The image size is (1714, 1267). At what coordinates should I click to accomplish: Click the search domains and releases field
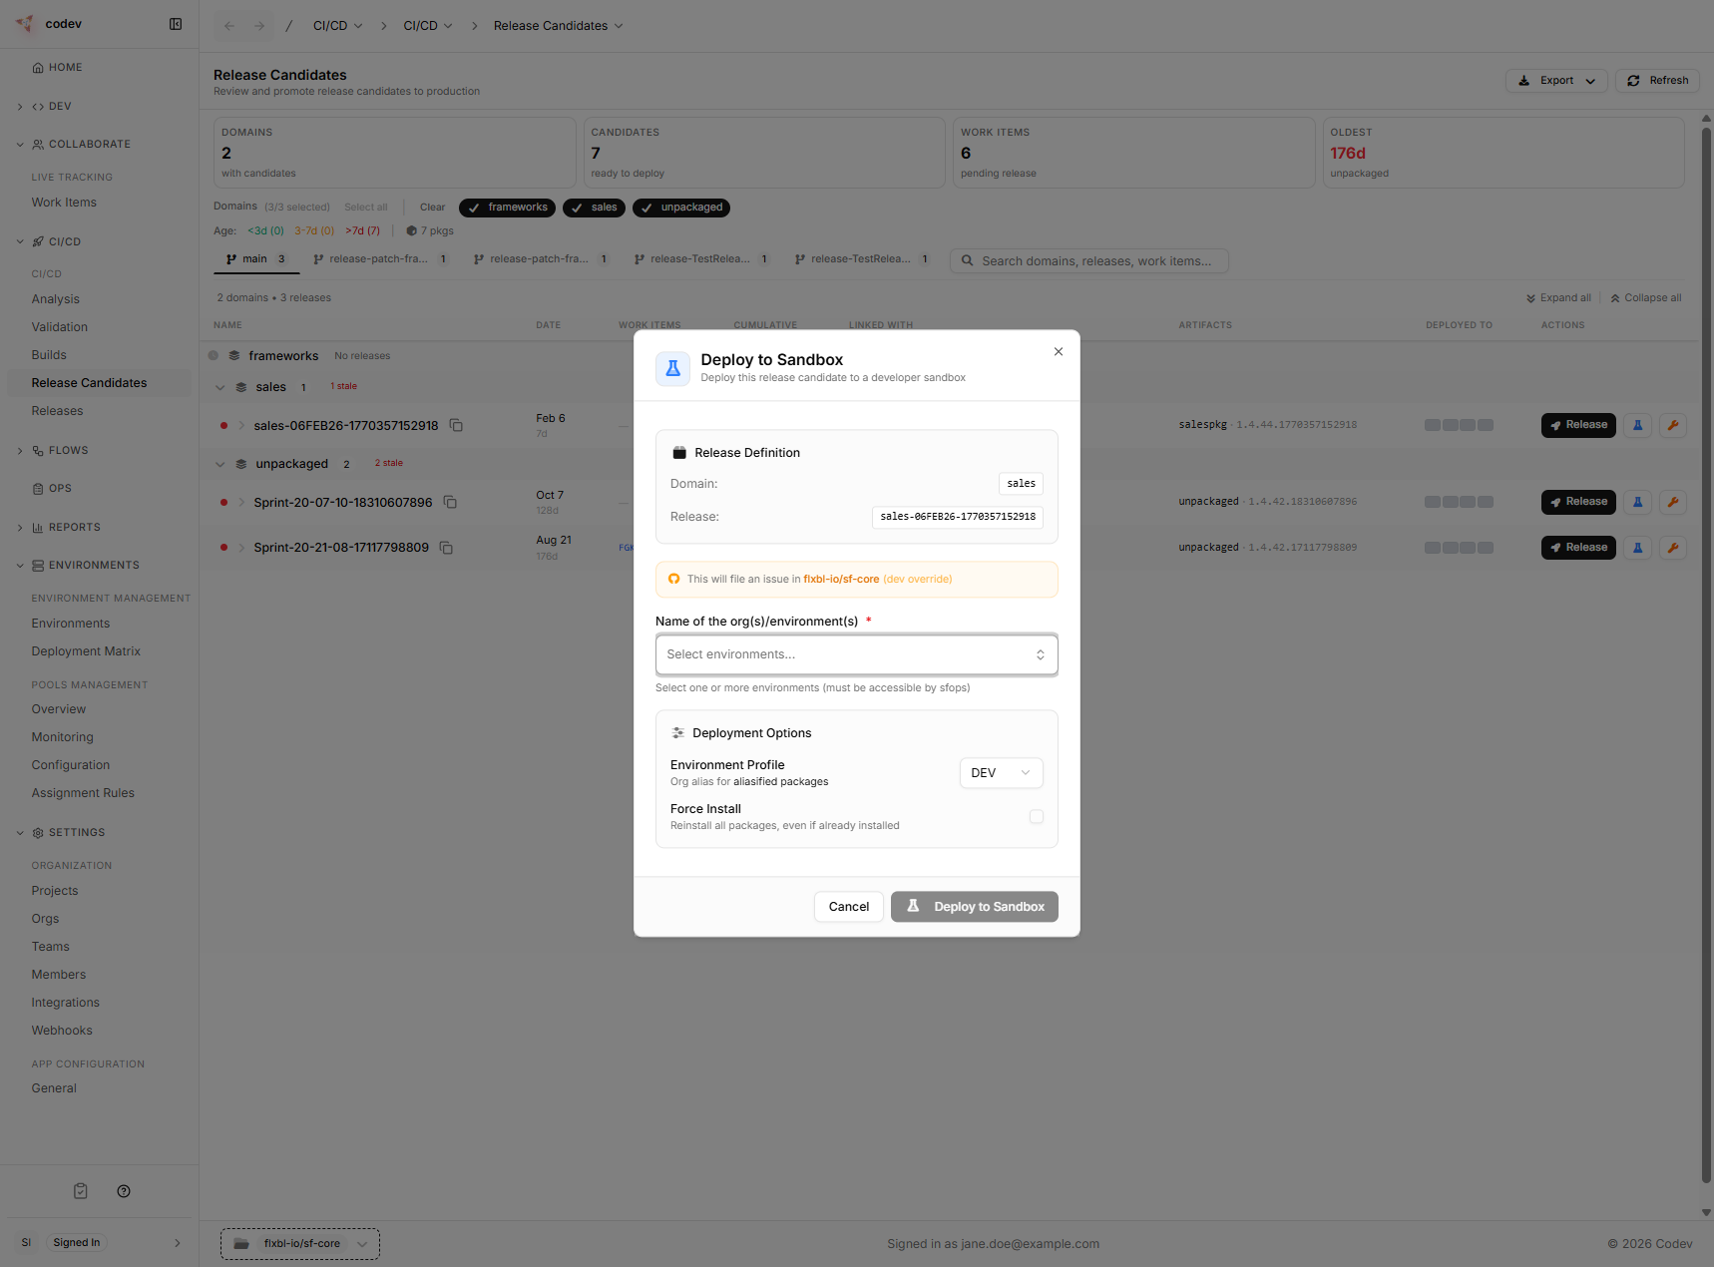[x=1087, y=260]
